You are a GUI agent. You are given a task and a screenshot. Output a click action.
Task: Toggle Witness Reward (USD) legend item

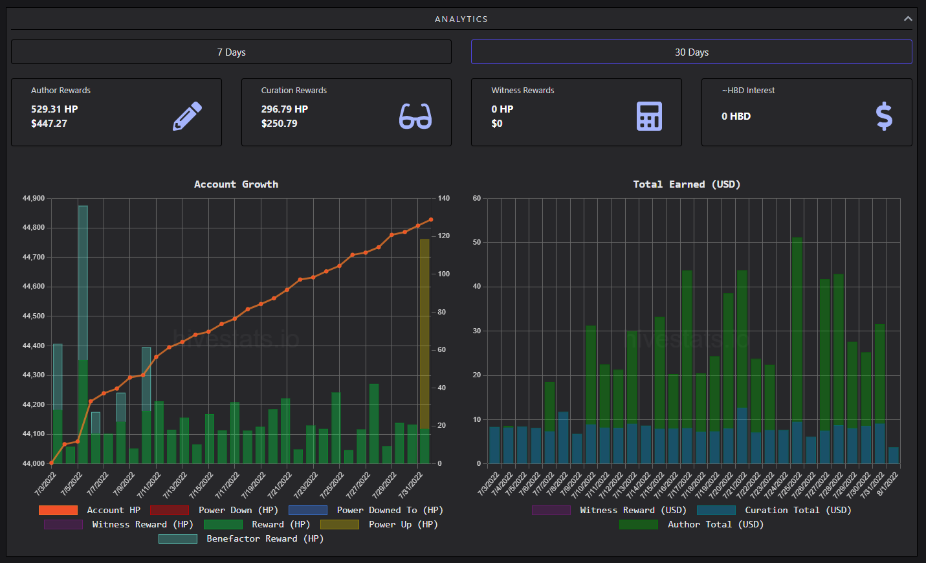609,510
